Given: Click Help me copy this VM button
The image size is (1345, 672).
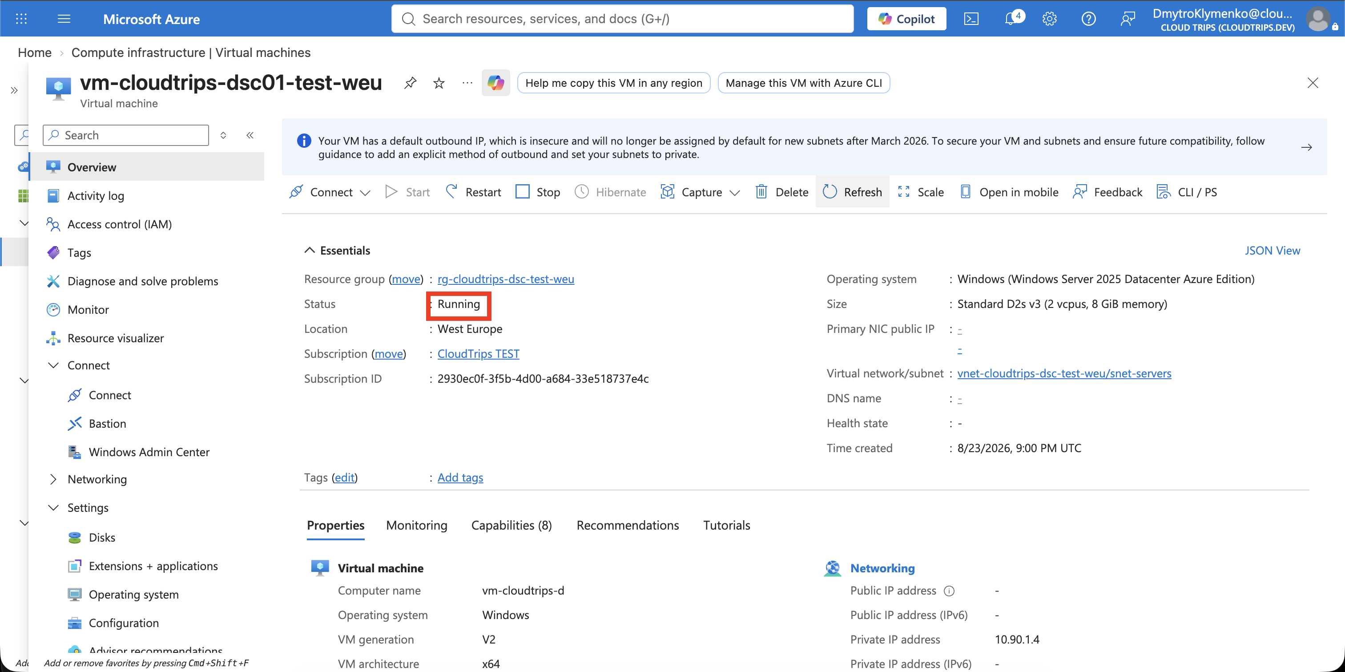Looking at the screenshot, I should pyautogui.click(x=613, y=83).
